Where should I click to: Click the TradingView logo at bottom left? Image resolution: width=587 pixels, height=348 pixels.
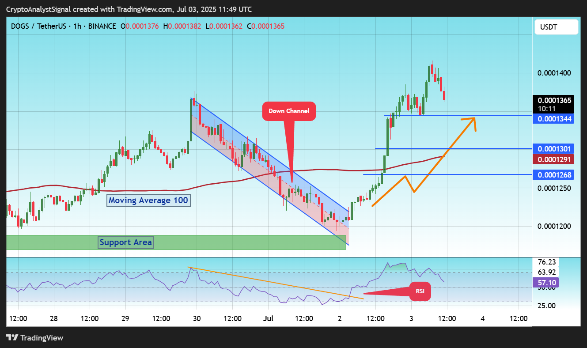(35, 338)
